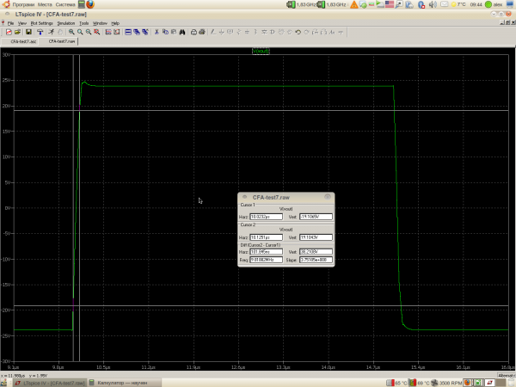Click the volume speaker icon in tray

433,4
